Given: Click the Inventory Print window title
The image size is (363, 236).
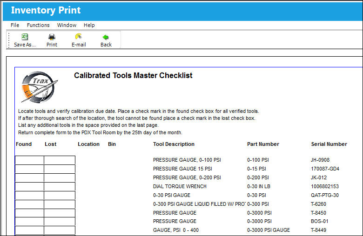Looking at the screenshot, I should [46, 10].
